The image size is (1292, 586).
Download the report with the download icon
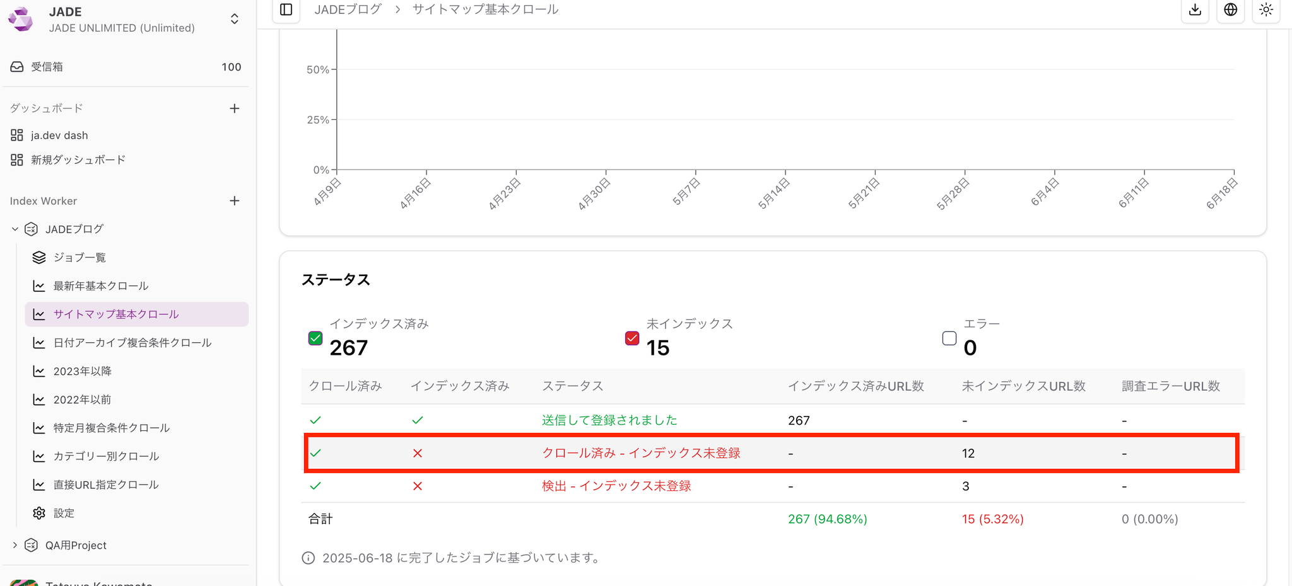[1195, 10]
